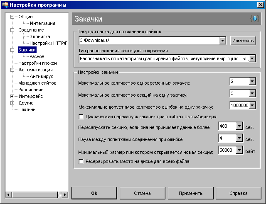Open the download folder path dropdown
The width and height of the screenshot is (266, 204).
tap(222, 41)
